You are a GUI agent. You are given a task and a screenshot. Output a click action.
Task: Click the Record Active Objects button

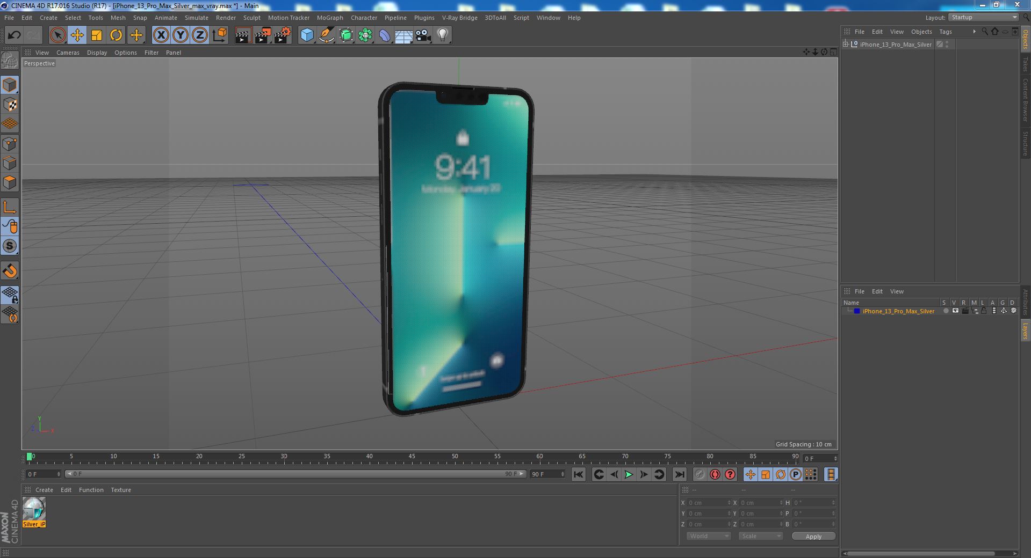click(x=700, y=474)
